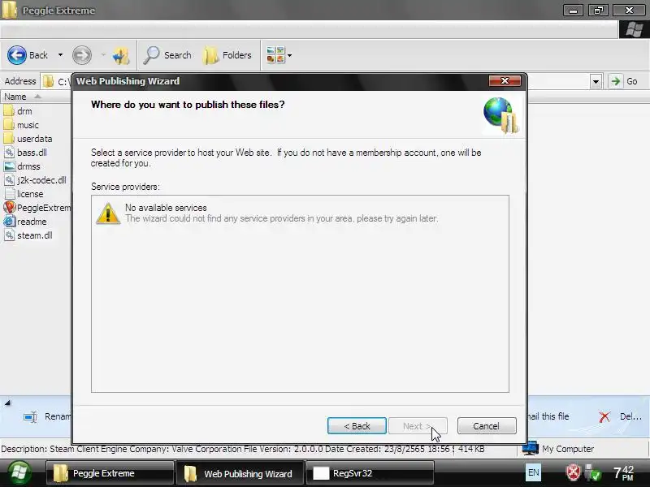Switch to RegSvr32 taskbar button
This screenshot has height=487, width=650.
coord(370,473)
